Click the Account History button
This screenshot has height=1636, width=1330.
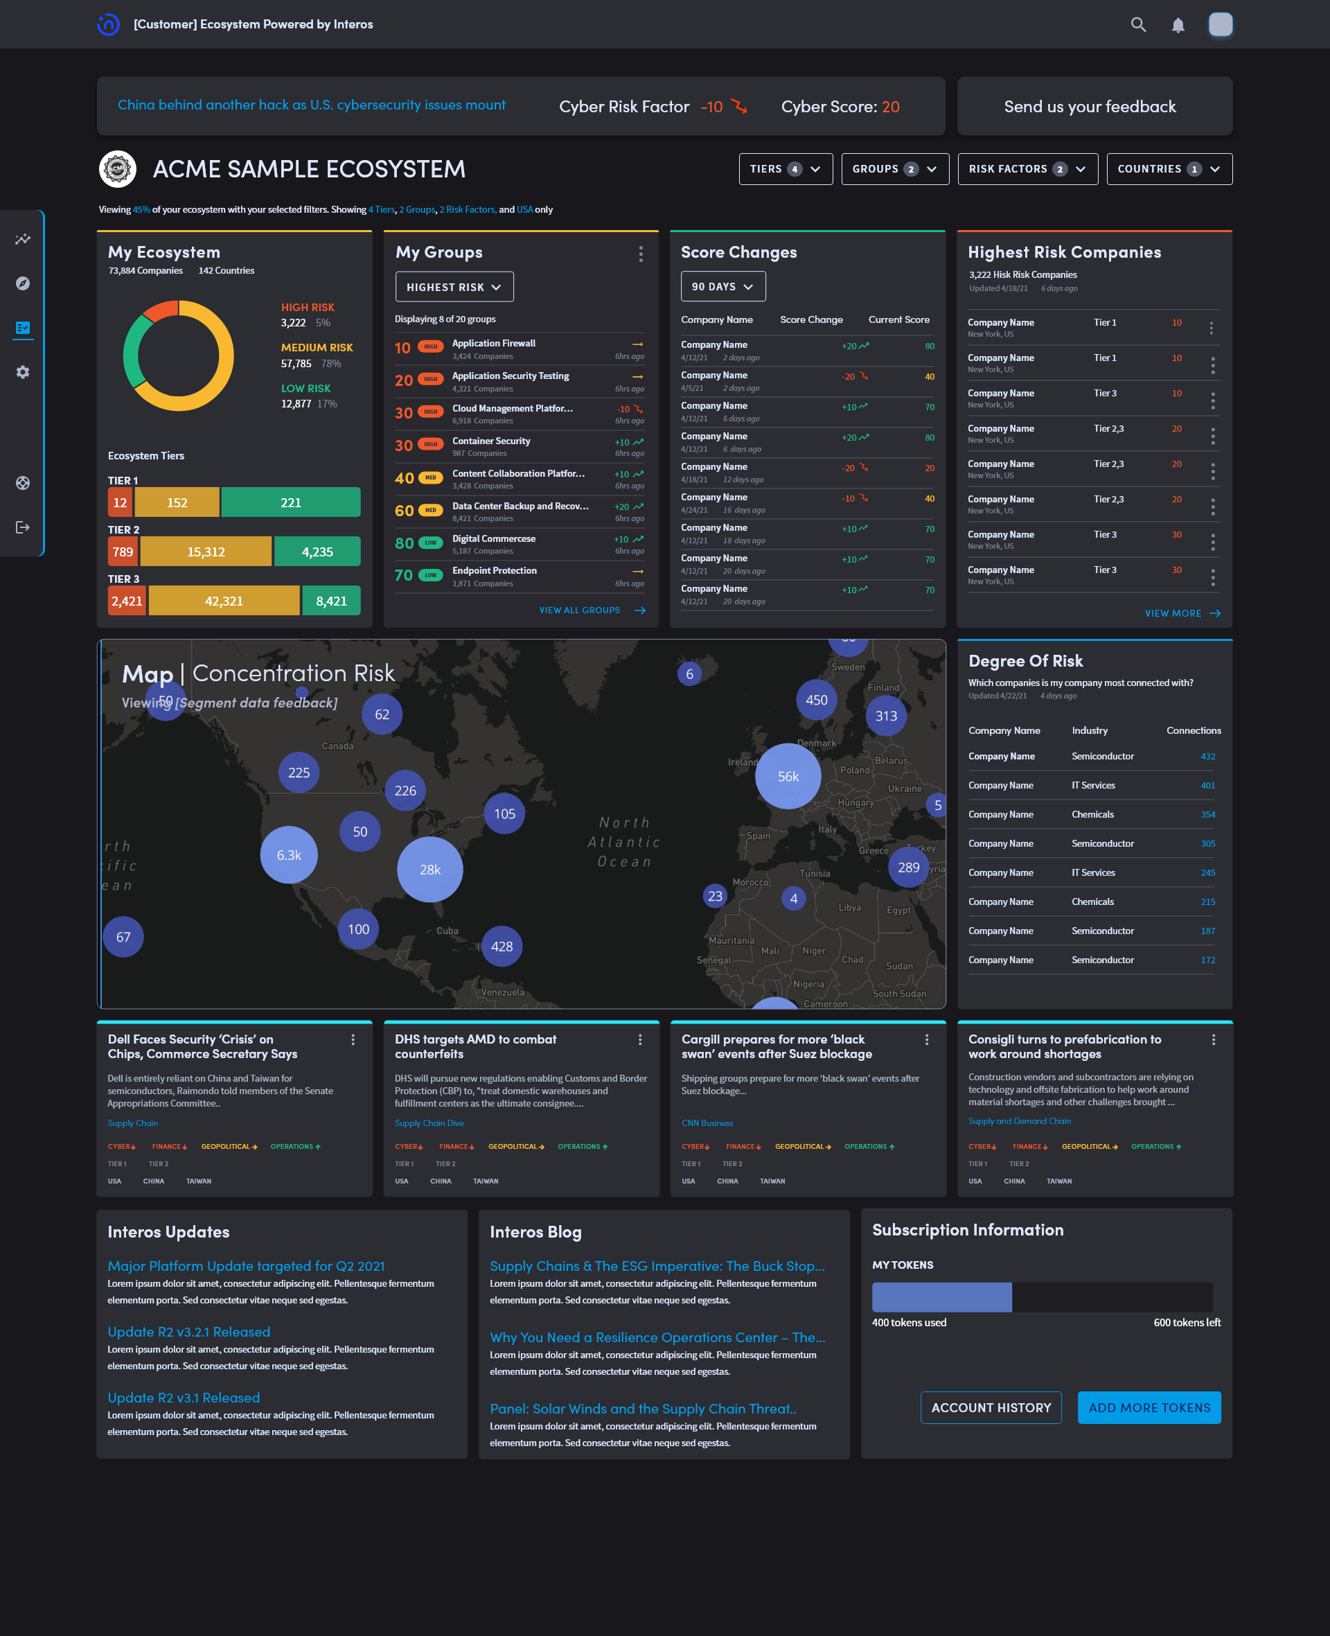pyautogui.click(x=991, y=1407)
